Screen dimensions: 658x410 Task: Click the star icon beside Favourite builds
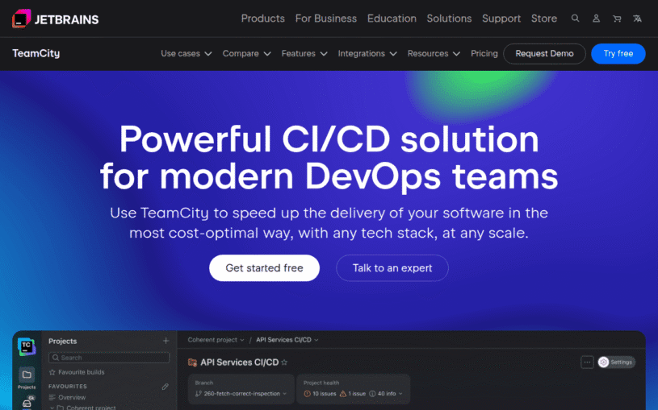(x=52, y=372)
